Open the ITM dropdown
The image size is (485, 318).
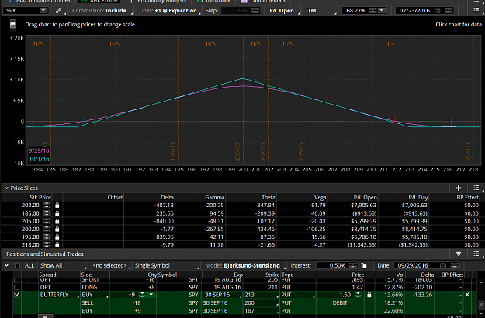click(320, 11)
